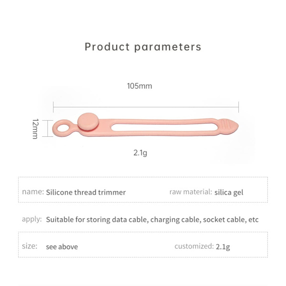Image resolution: width=286 pixels, height=286 pixels.
Task: Click the pink round button on strap
Action: click(86, 122)
